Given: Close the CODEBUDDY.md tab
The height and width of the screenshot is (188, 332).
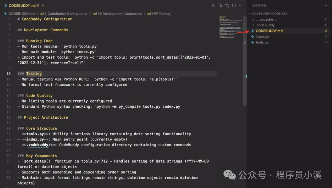Looking at the screenshot, I should (x=43, y=6).
